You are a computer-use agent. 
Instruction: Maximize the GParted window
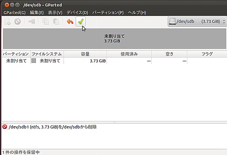point(17,5)
